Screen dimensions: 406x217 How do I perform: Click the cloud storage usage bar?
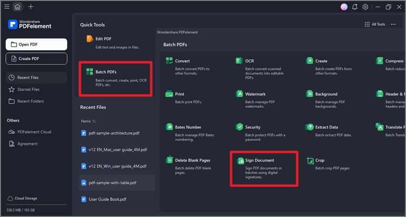37,205
